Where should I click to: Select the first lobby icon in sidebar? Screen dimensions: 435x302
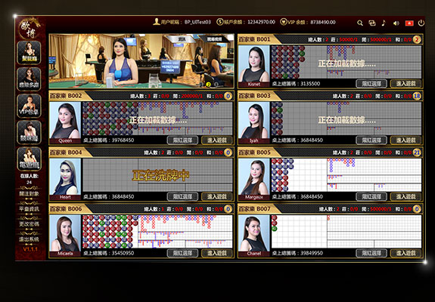[x=29, y=53]
